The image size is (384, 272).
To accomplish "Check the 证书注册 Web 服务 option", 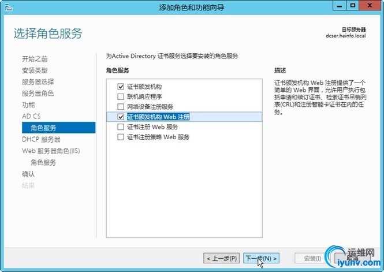I will (x=121, y=127).
